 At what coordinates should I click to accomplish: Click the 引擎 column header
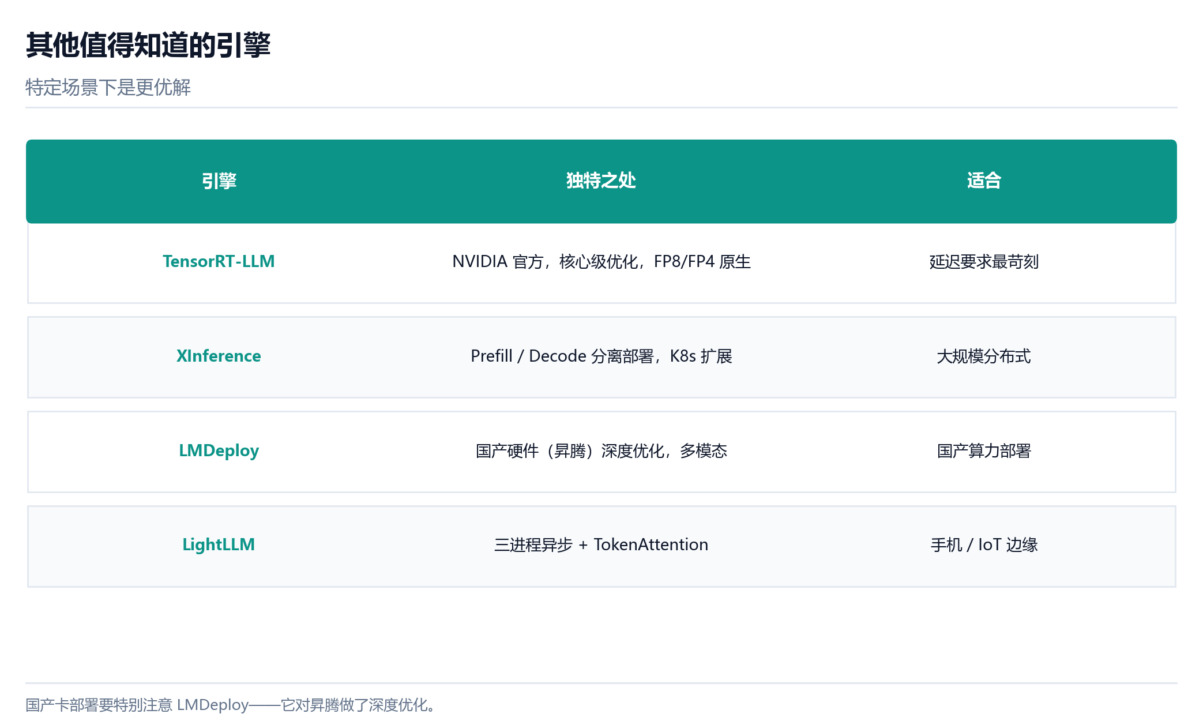pyautogui.click(x=219, y=181)
